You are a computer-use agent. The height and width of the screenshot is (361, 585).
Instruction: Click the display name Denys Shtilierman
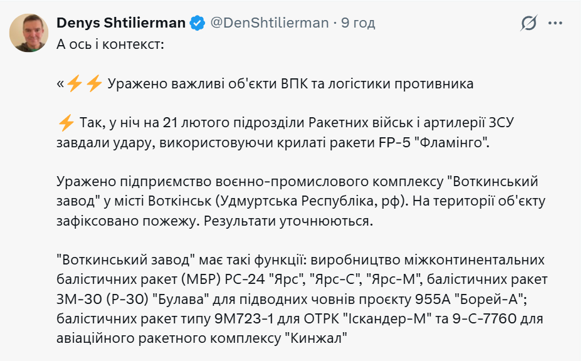click(121, 23)
